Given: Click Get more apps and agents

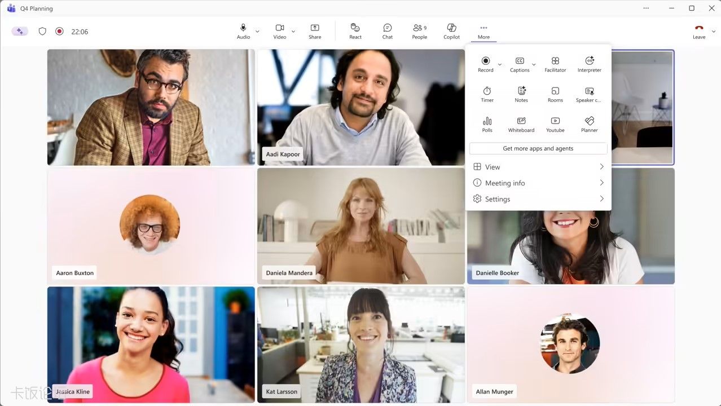Looking at the screenshot, I should coord(538,148).
